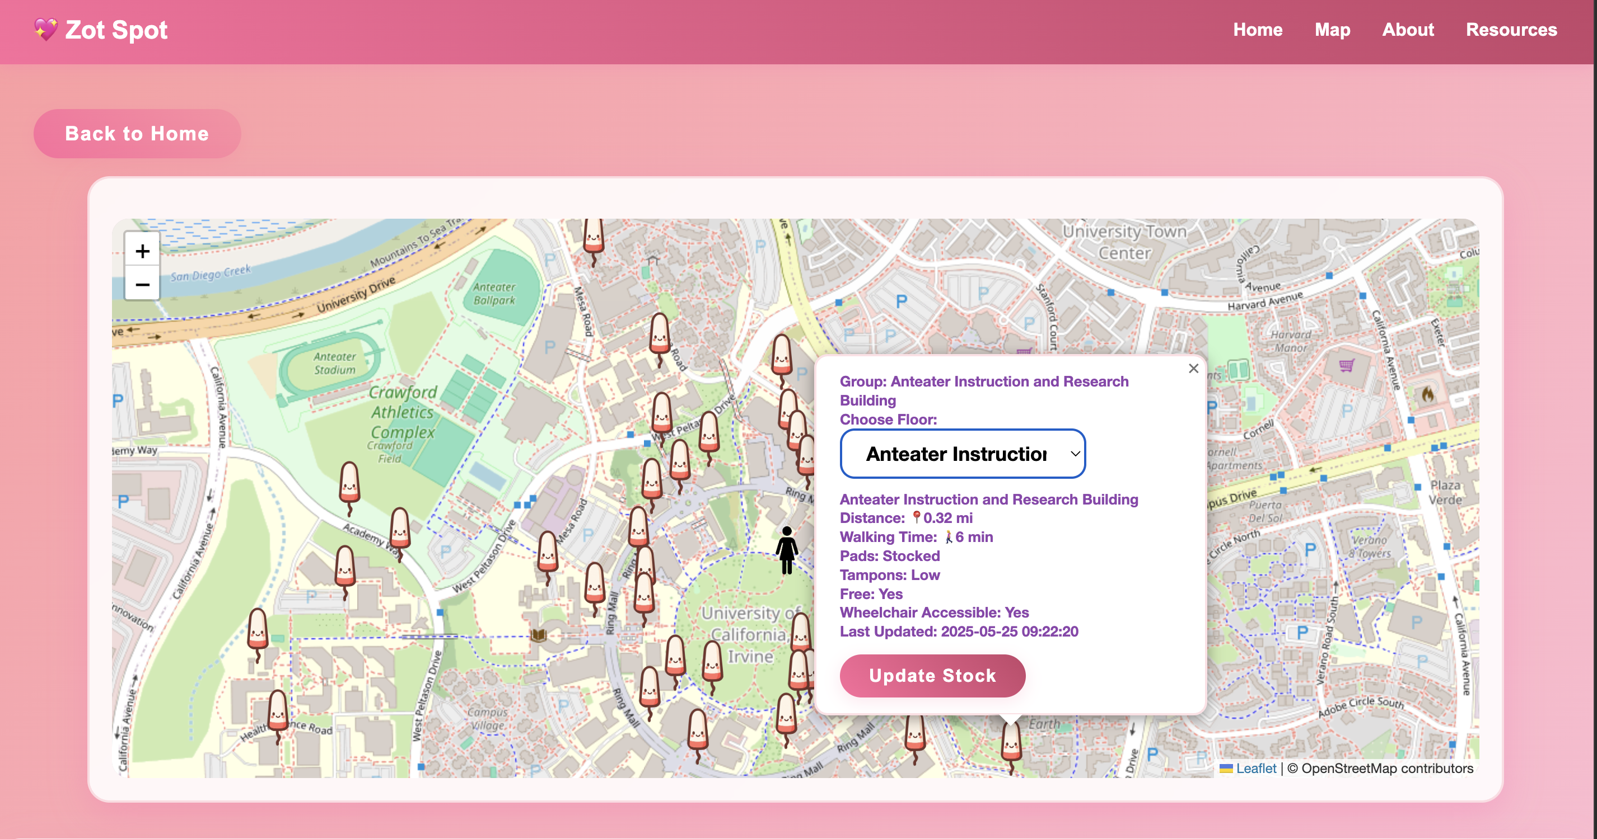
Task: Open the Map navigation item
Action: 1332,30
